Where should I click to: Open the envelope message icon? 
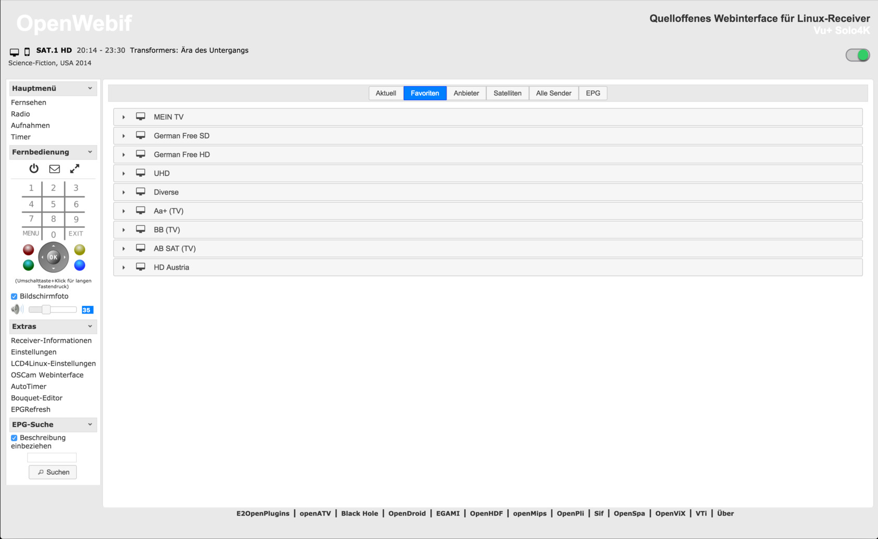(54, 169)
